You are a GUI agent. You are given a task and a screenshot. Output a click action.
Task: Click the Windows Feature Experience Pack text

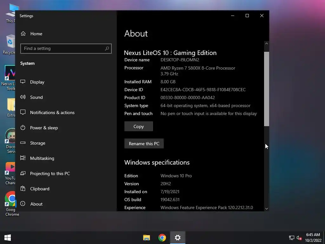[x=207, y=207]
